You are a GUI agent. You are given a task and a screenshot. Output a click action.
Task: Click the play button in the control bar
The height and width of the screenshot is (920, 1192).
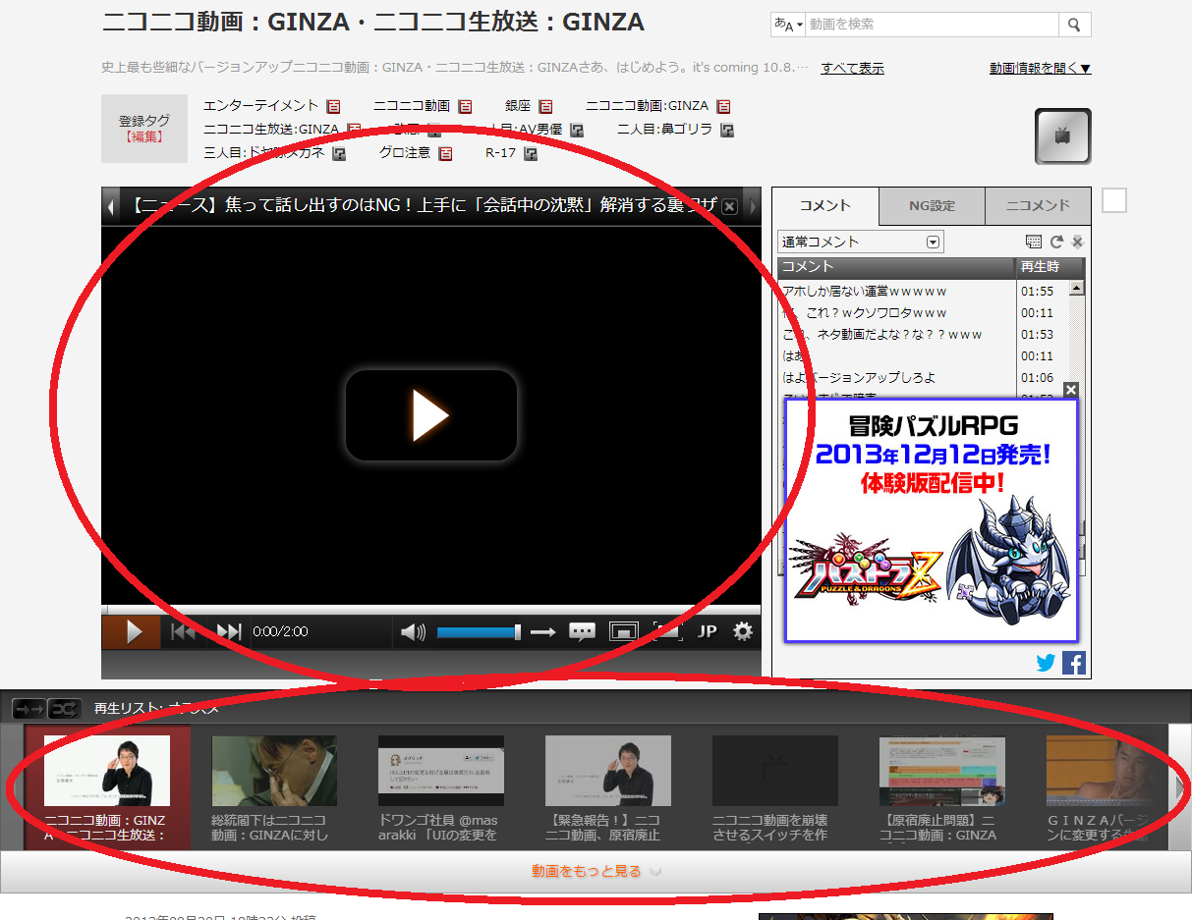131,632
